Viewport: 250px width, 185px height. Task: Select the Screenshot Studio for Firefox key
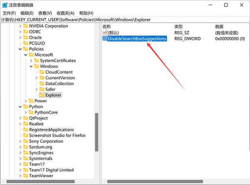click(57, 136)
